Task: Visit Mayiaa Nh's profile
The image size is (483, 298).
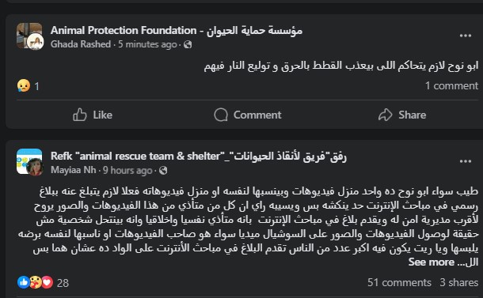Action: (74, 170)
